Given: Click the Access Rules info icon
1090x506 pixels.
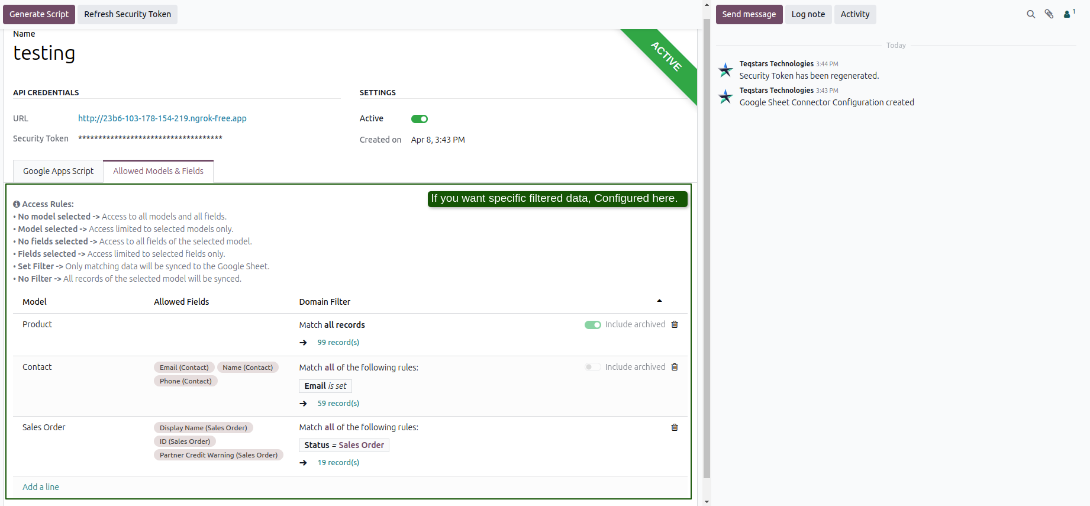Looking at the screenshot, I should pos(17,204).
